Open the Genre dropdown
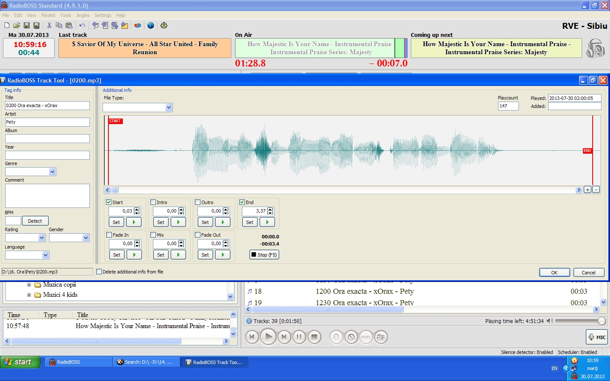The width and height of the screenshot is (610, 381). 53,172
